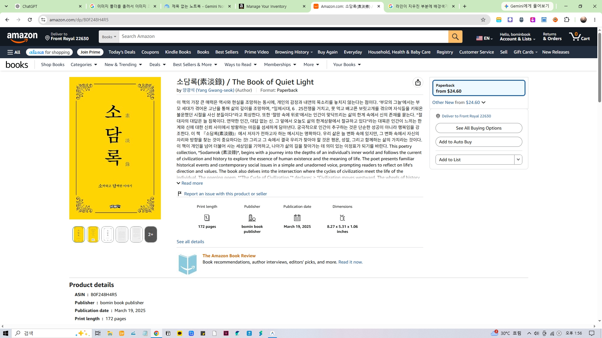The width and height of the screenshot is (602, 338).
Task: Reload the page with the refresh icon
Action: (30, 20)
